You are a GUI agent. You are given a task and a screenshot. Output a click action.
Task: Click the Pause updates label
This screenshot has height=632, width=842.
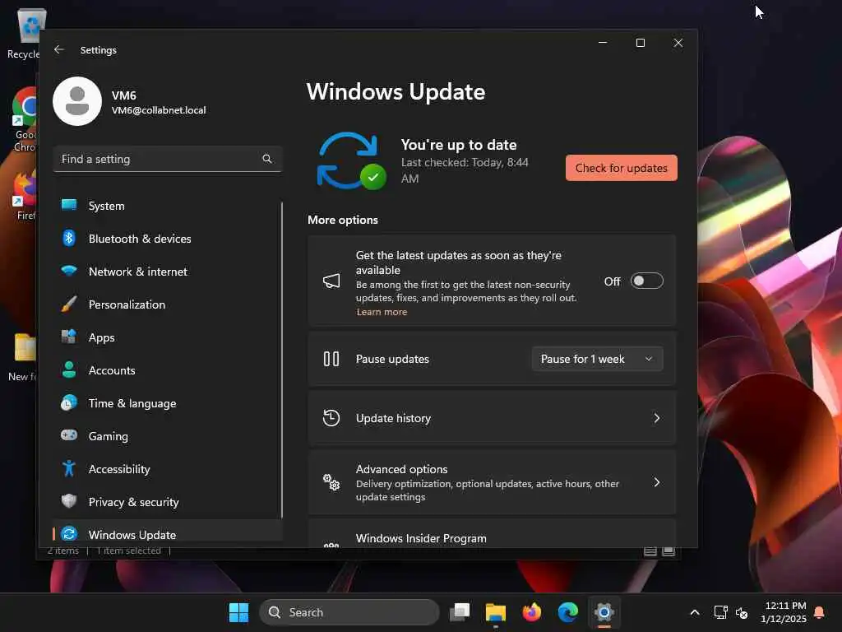[392, 359]
